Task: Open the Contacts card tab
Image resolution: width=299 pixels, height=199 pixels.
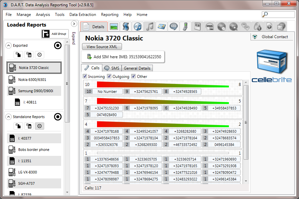Action: pyautogui.click(x=161, y=27)
